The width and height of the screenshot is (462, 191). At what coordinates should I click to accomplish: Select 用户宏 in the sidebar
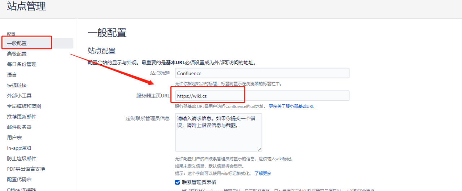coord(14,138)
